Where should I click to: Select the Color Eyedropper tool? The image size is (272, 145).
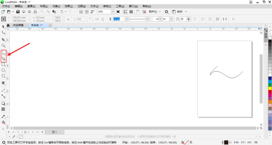pyautogui.click(x=3, y=117)
